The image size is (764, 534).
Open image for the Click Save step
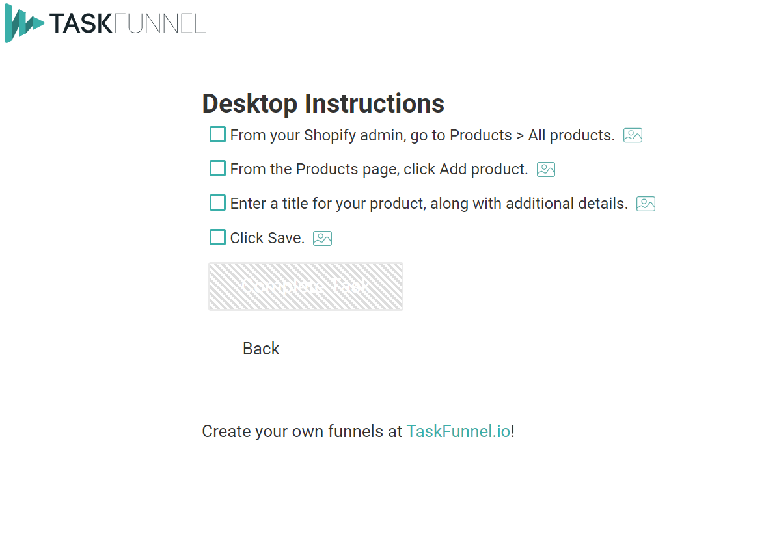(x=322, y=238)
